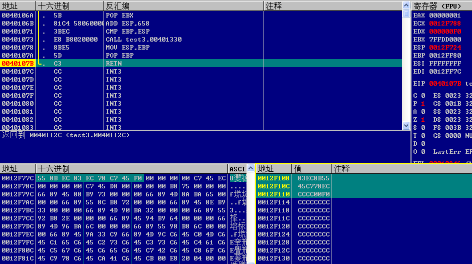The height and width of the screenshot is (264, 472).
Task: Select the address 0040107B in the disassembly
Action: [18, 63]
